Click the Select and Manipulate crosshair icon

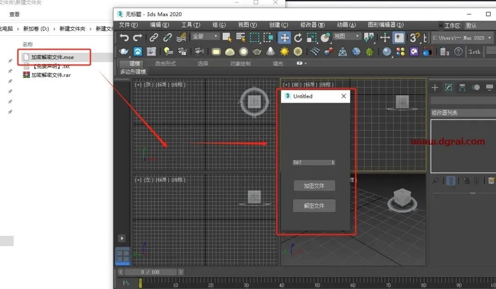click(x=385, y=38)
